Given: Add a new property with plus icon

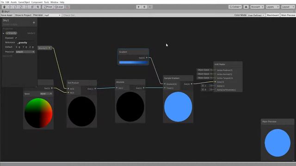Looking at the screenshot, I should click(x=34, y=23).
